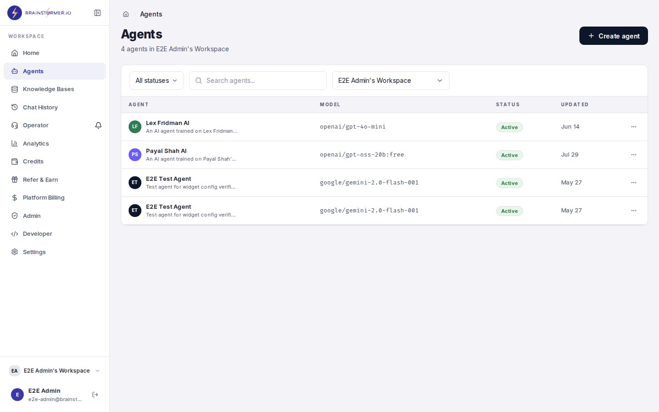Open the All statuses filter dropdown
Viewport: 659px width, 412px height.
pos(157,81)
